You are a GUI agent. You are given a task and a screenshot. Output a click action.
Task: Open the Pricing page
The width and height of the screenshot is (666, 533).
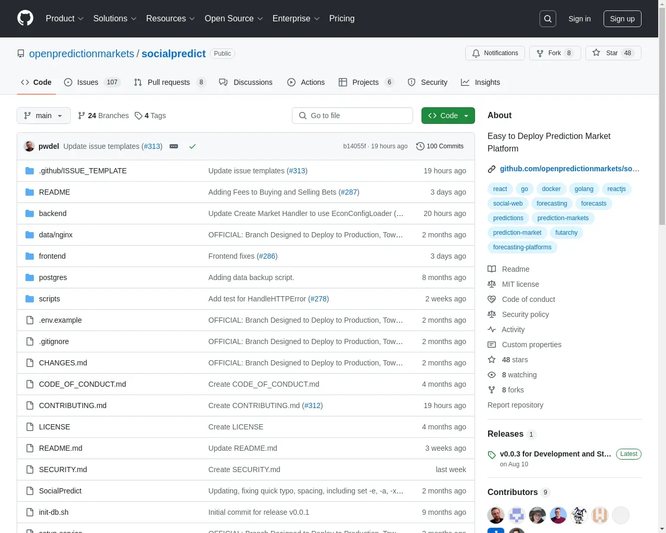pos(342,19)
